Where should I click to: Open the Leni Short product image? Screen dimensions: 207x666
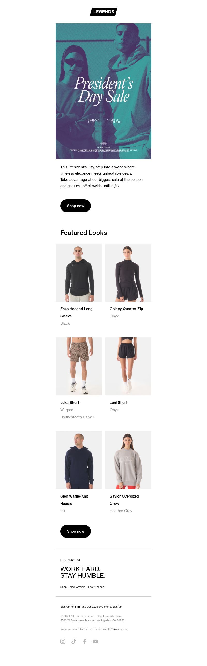(128, 366)
